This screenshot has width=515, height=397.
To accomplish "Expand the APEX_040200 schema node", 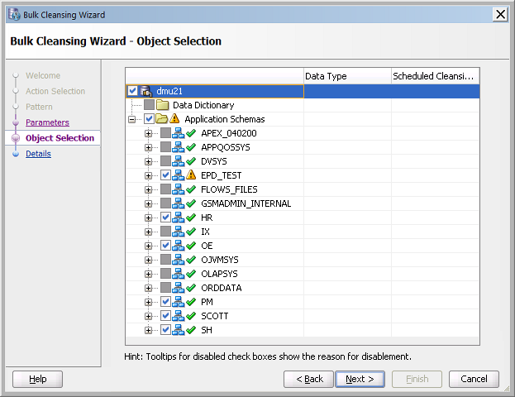I will [149, 133].
